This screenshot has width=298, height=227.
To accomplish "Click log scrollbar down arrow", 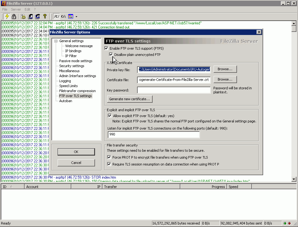I will 294,179.
